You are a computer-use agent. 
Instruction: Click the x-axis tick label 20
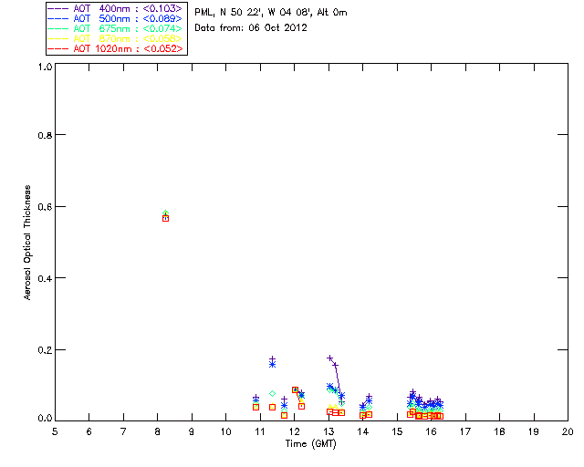coord(568,432)
